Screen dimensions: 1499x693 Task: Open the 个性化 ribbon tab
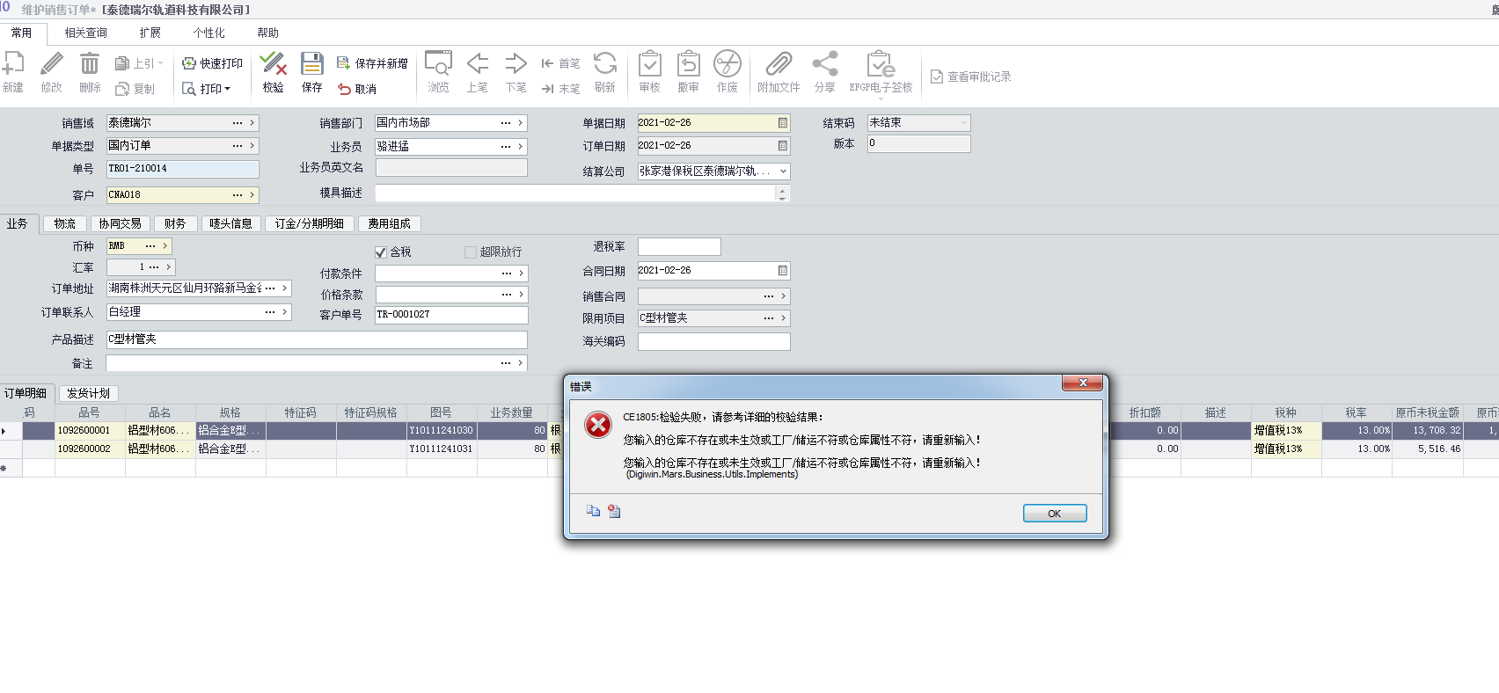point(209,33)
